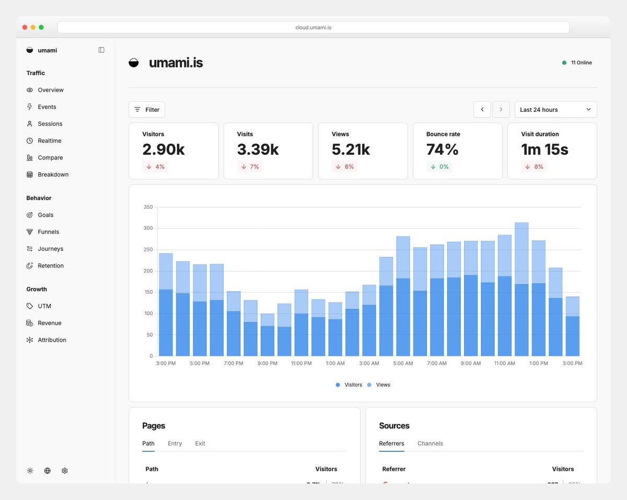Open the Last 24 hours date range dropdown

(x=555, y=109)
